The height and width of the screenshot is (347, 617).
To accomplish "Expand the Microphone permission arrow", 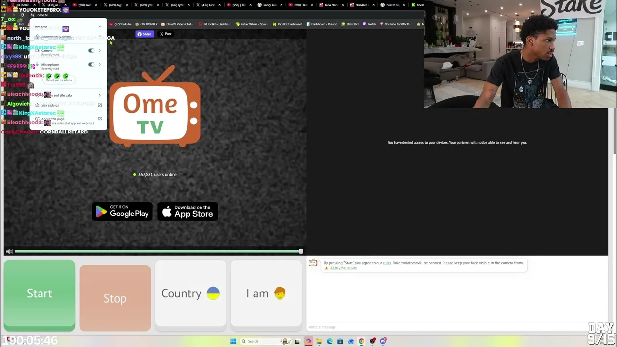I will 100,64.
